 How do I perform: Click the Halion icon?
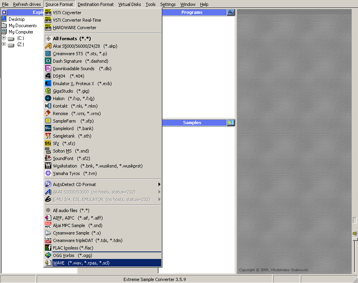click(48, 99)
